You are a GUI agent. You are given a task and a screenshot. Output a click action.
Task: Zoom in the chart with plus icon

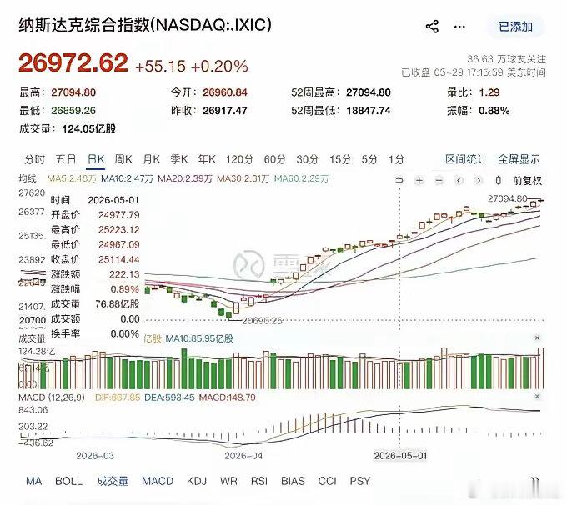[419, 180]
